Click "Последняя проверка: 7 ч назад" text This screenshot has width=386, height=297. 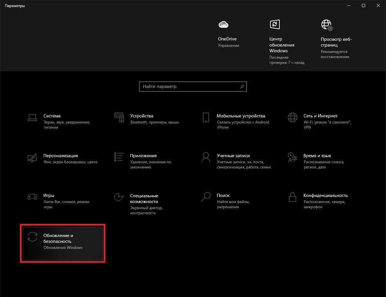point(287,60)
